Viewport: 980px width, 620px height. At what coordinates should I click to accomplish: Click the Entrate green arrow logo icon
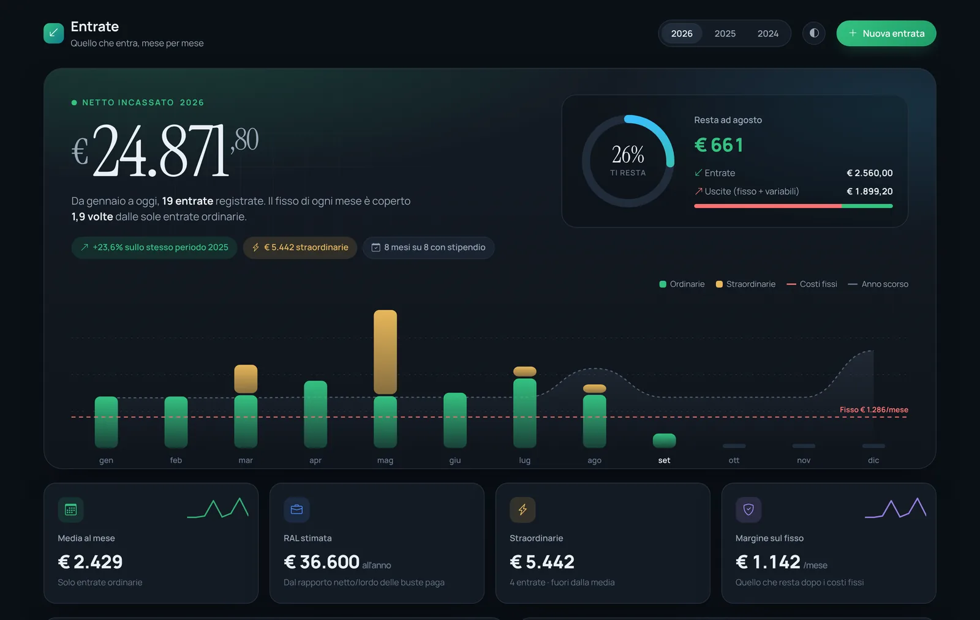[54, 33]
